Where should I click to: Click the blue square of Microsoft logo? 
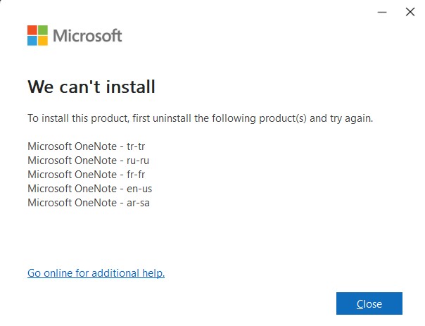click(x=32, y=41)
